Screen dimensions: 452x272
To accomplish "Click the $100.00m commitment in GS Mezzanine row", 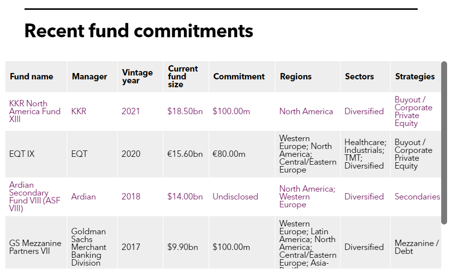I will click(x=231, y=247).
